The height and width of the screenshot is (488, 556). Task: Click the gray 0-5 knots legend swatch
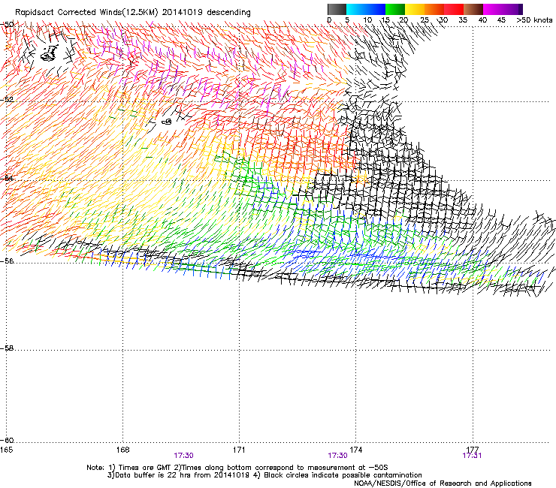click(337, 9)
